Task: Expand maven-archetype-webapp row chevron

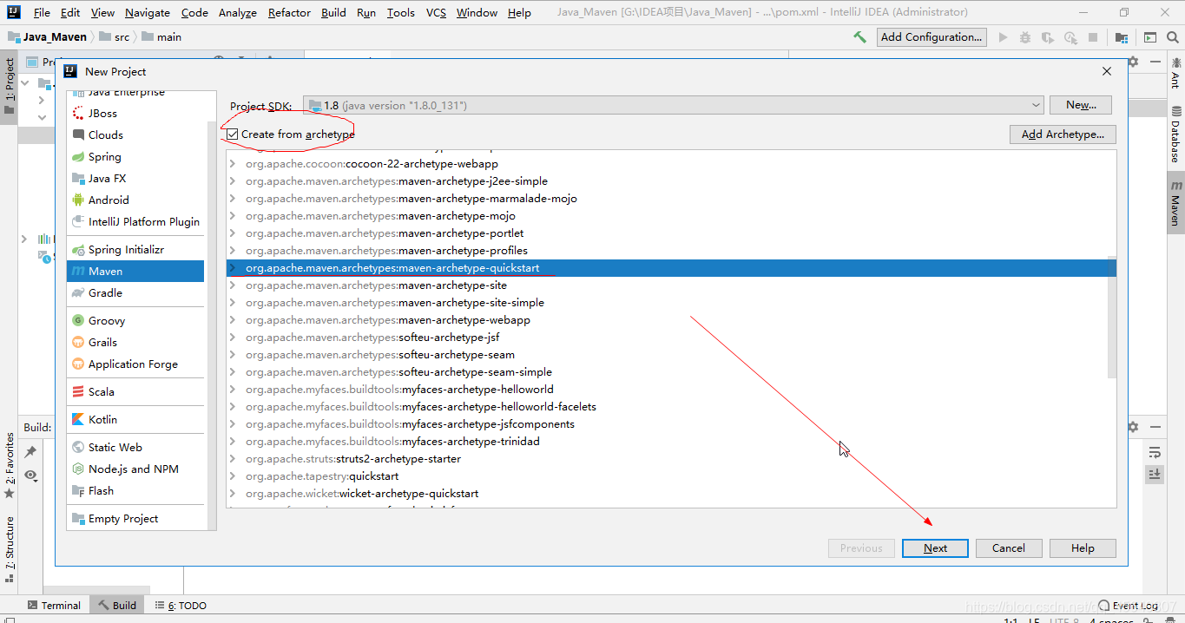Action: pyautogui.click(x=233, y=320)
